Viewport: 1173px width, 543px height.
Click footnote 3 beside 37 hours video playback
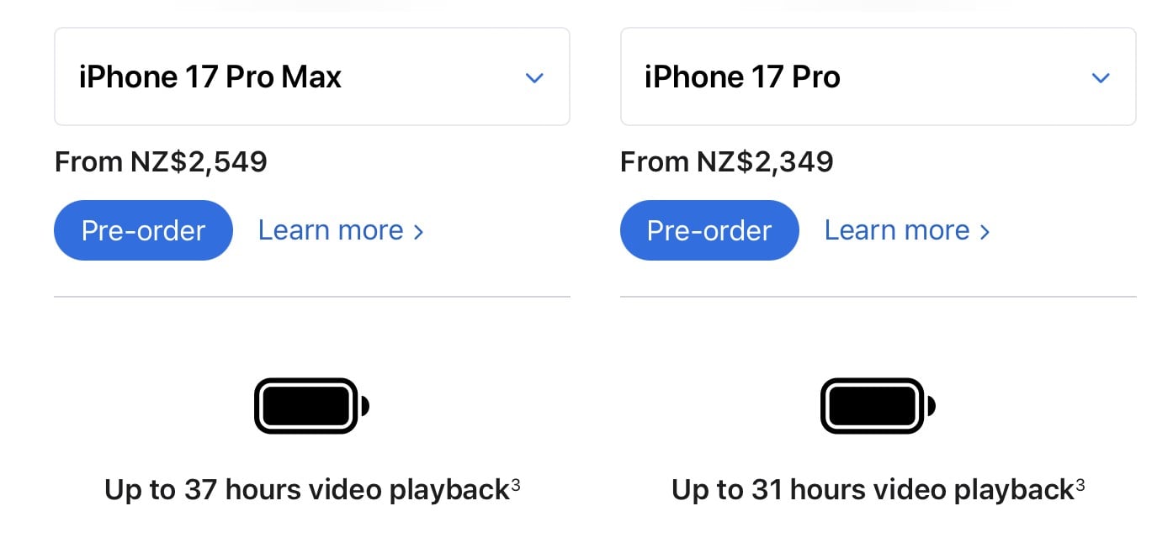515,484
